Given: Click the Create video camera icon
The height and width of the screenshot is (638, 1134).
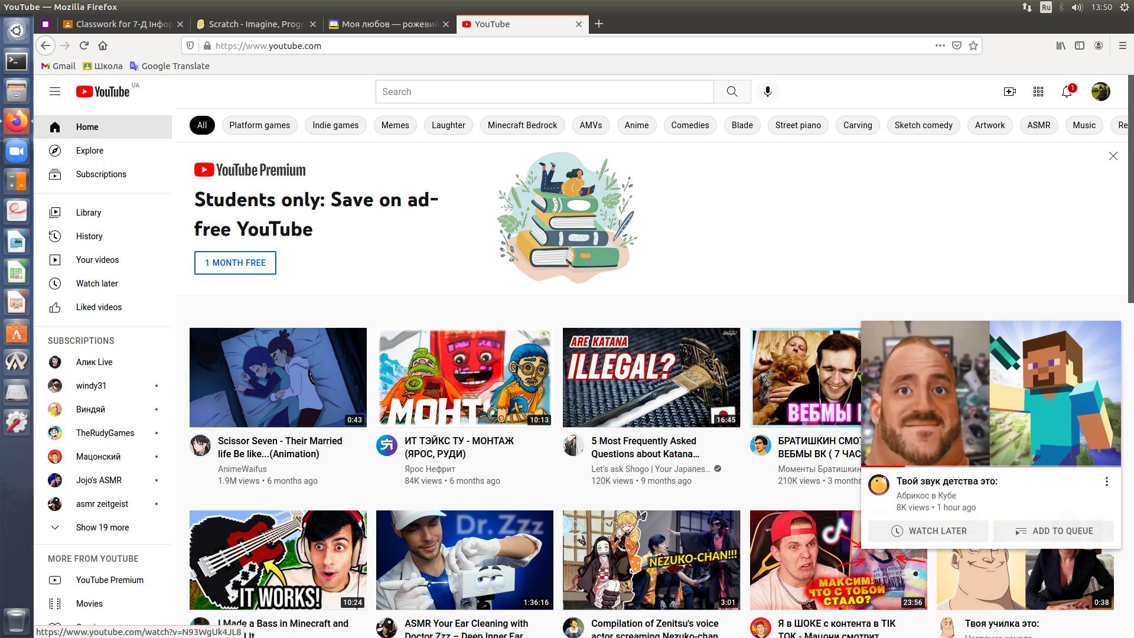Looking at the screenshot, I should (1009, 92).
